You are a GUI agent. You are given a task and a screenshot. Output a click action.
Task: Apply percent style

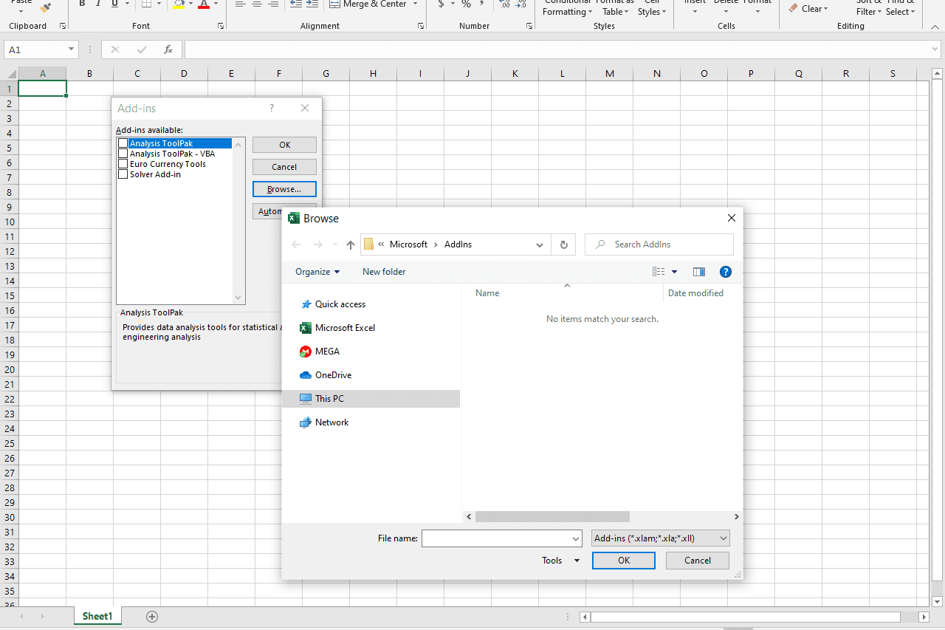[466, 4]
